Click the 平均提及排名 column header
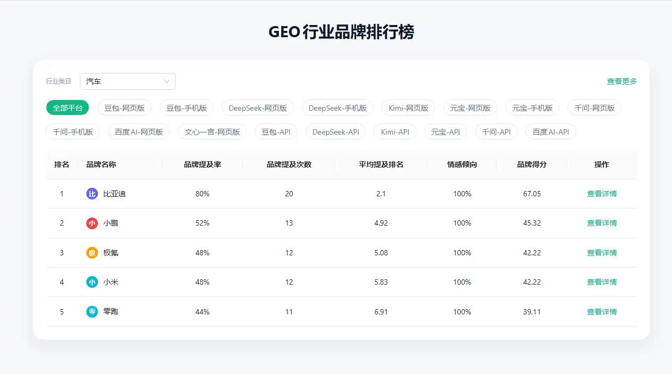 [381, 165]
